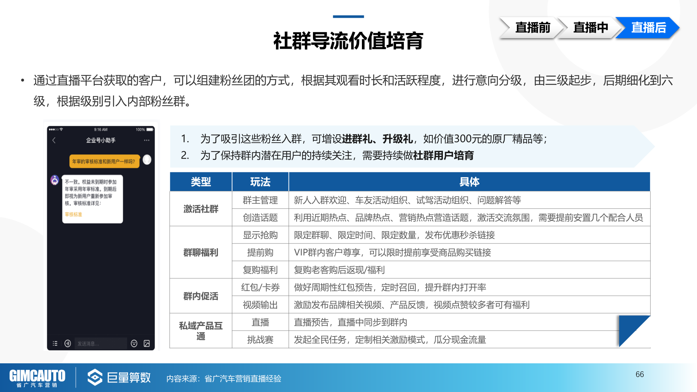Tap the back arrow in phone chat

pos(54,140)
